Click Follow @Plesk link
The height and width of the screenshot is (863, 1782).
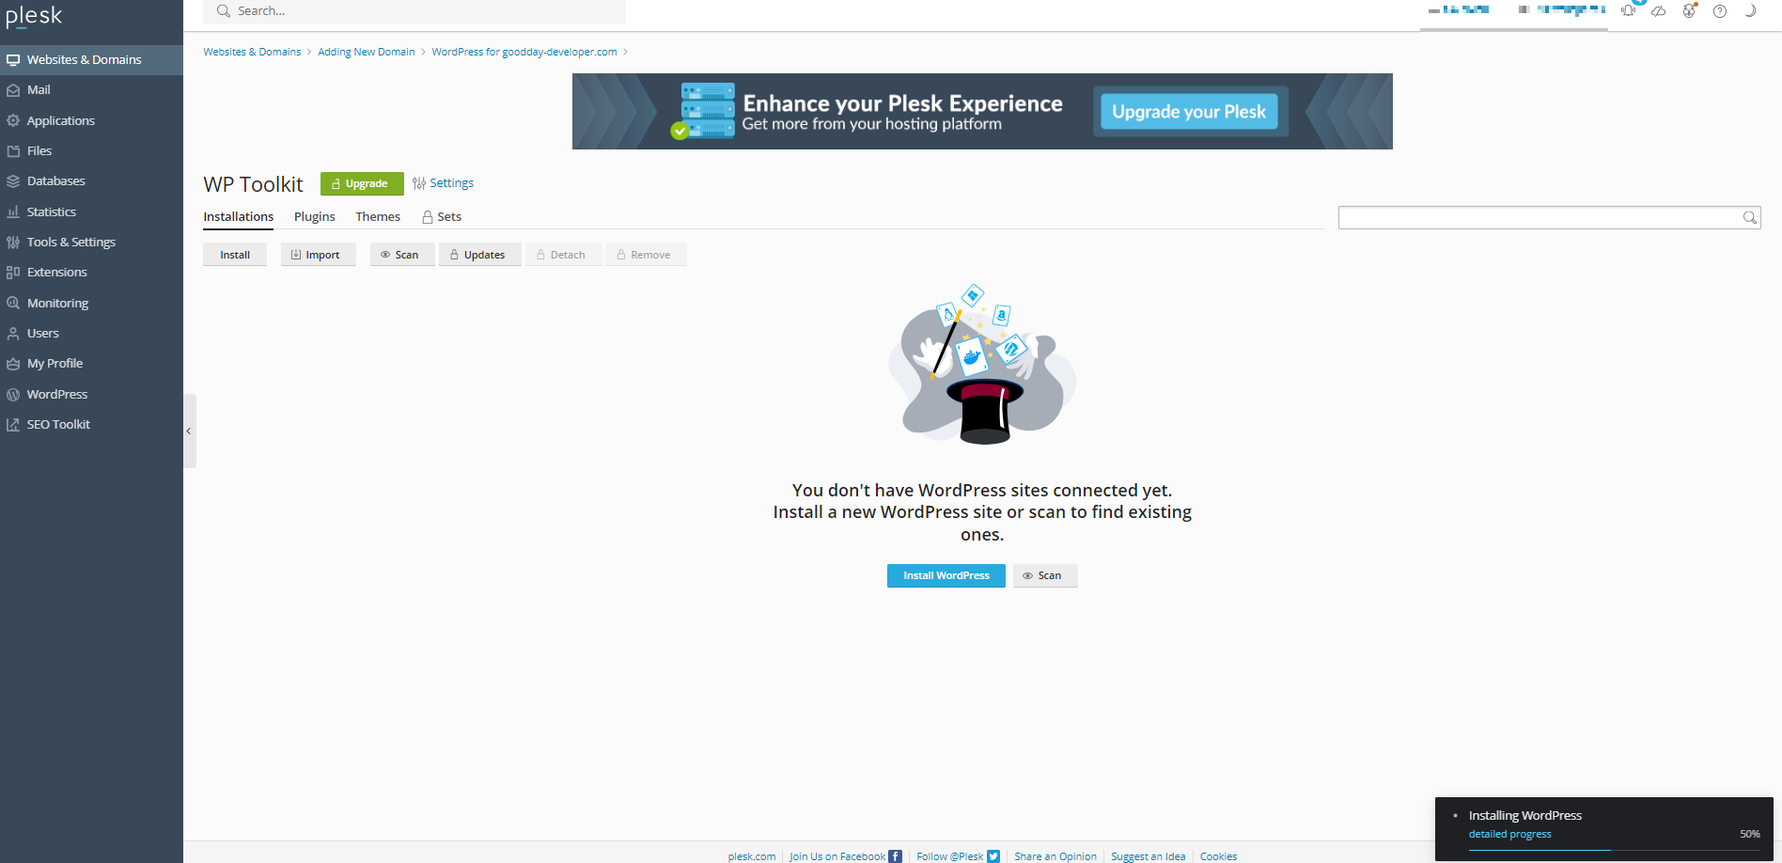[x=950, y=856]
